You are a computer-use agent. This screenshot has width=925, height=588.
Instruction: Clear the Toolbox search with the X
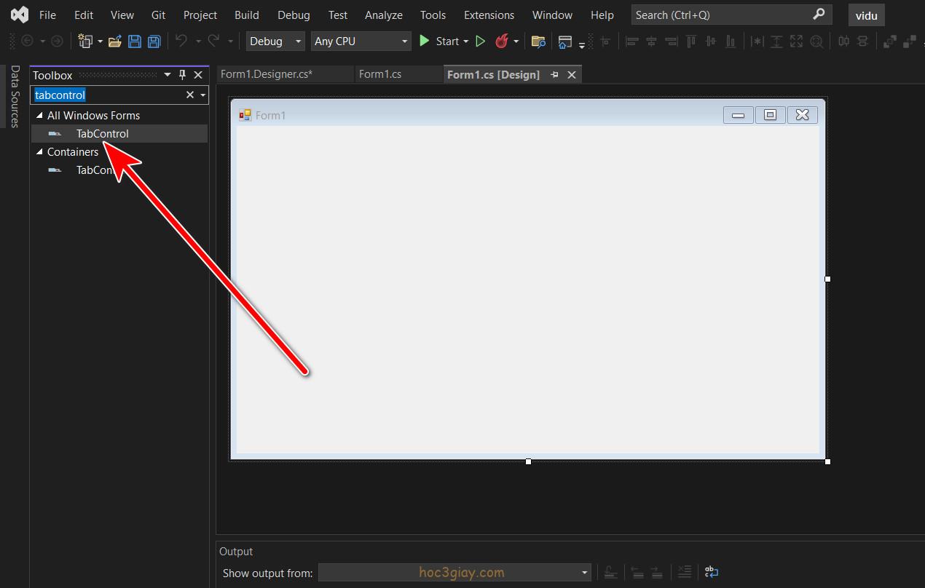pos(190,95)
